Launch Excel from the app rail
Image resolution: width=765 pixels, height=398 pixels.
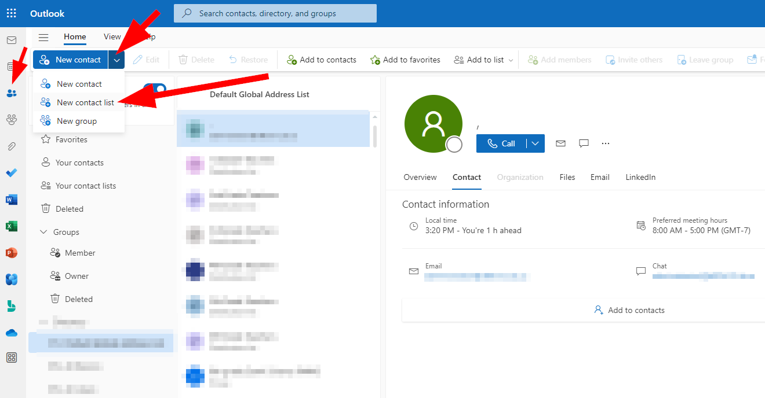pos(12,226)
